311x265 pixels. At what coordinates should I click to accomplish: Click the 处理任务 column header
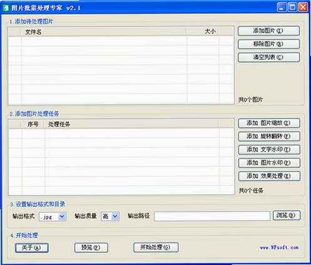point(131,124)
